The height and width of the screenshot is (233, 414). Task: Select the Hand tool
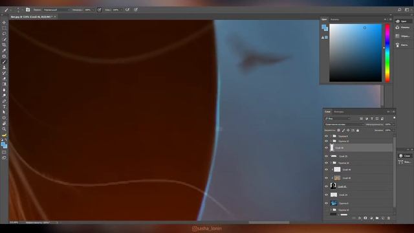coord(4,124)
